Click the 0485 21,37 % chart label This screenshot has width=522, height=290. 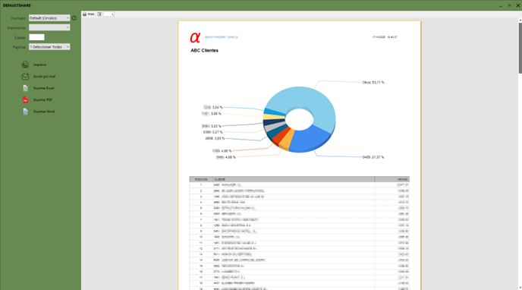(373, 157)
